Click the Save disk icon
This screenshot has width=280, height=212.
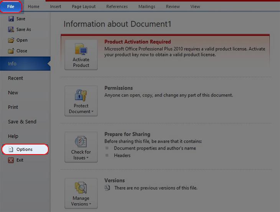pos(11,19)
